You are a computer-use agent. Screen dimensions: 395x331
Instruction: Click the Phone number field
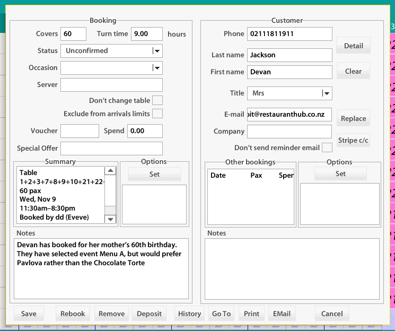(x=289, y=34)
